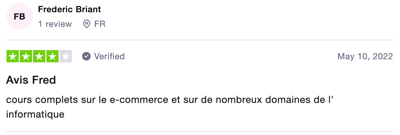Click the fifth gray empty star
The height and width of the screenshot is (135, 400).
(66, 57)
